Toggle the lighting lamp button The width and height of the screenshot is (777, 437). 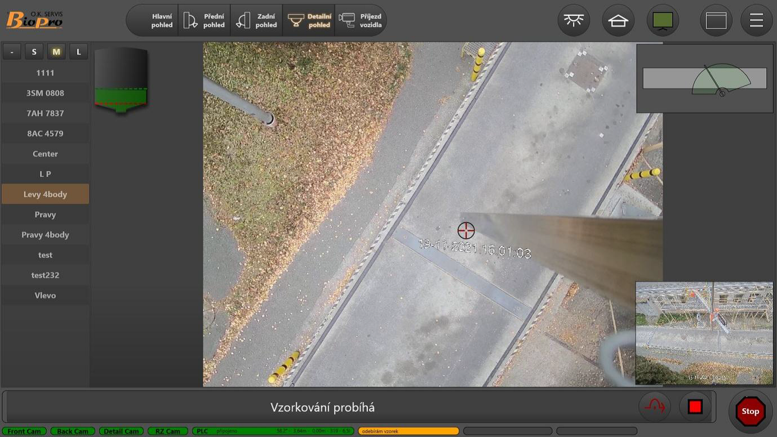coord(573,21)
